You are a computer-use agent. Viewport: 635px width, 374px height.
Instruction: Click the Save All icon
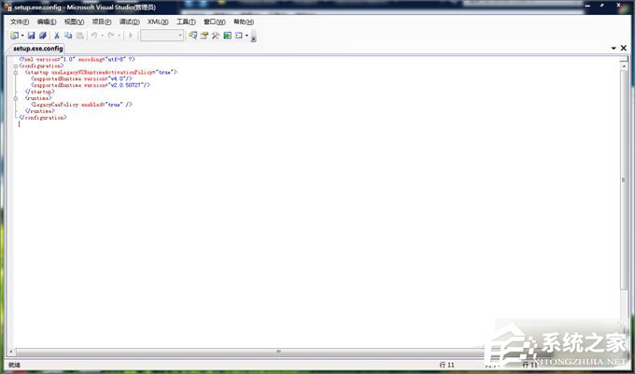coord(42,36)
